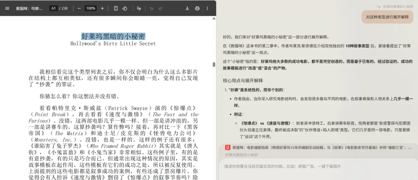Click the highlighted heading 好莱坞黑暗的小秘密
Screen dimensions: 418x180
113,36
